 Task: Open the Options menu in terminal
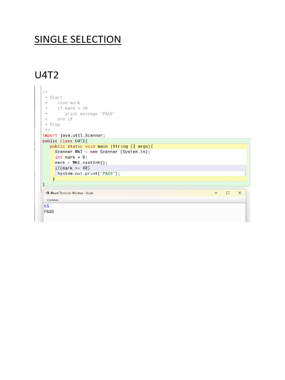click(x=53, y=200)
